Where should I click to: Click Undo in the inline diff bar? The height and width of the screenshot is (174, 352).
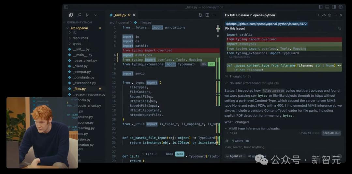pyautogui.click(x=169, y=154)
